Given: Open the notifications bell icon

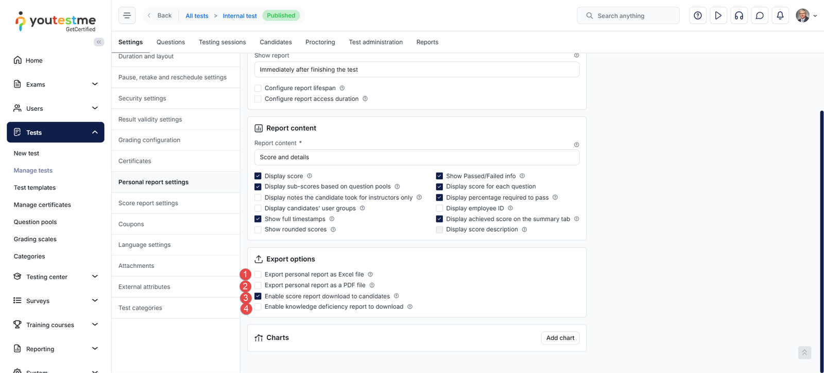Looking at the screenshot, I should 780,15.
